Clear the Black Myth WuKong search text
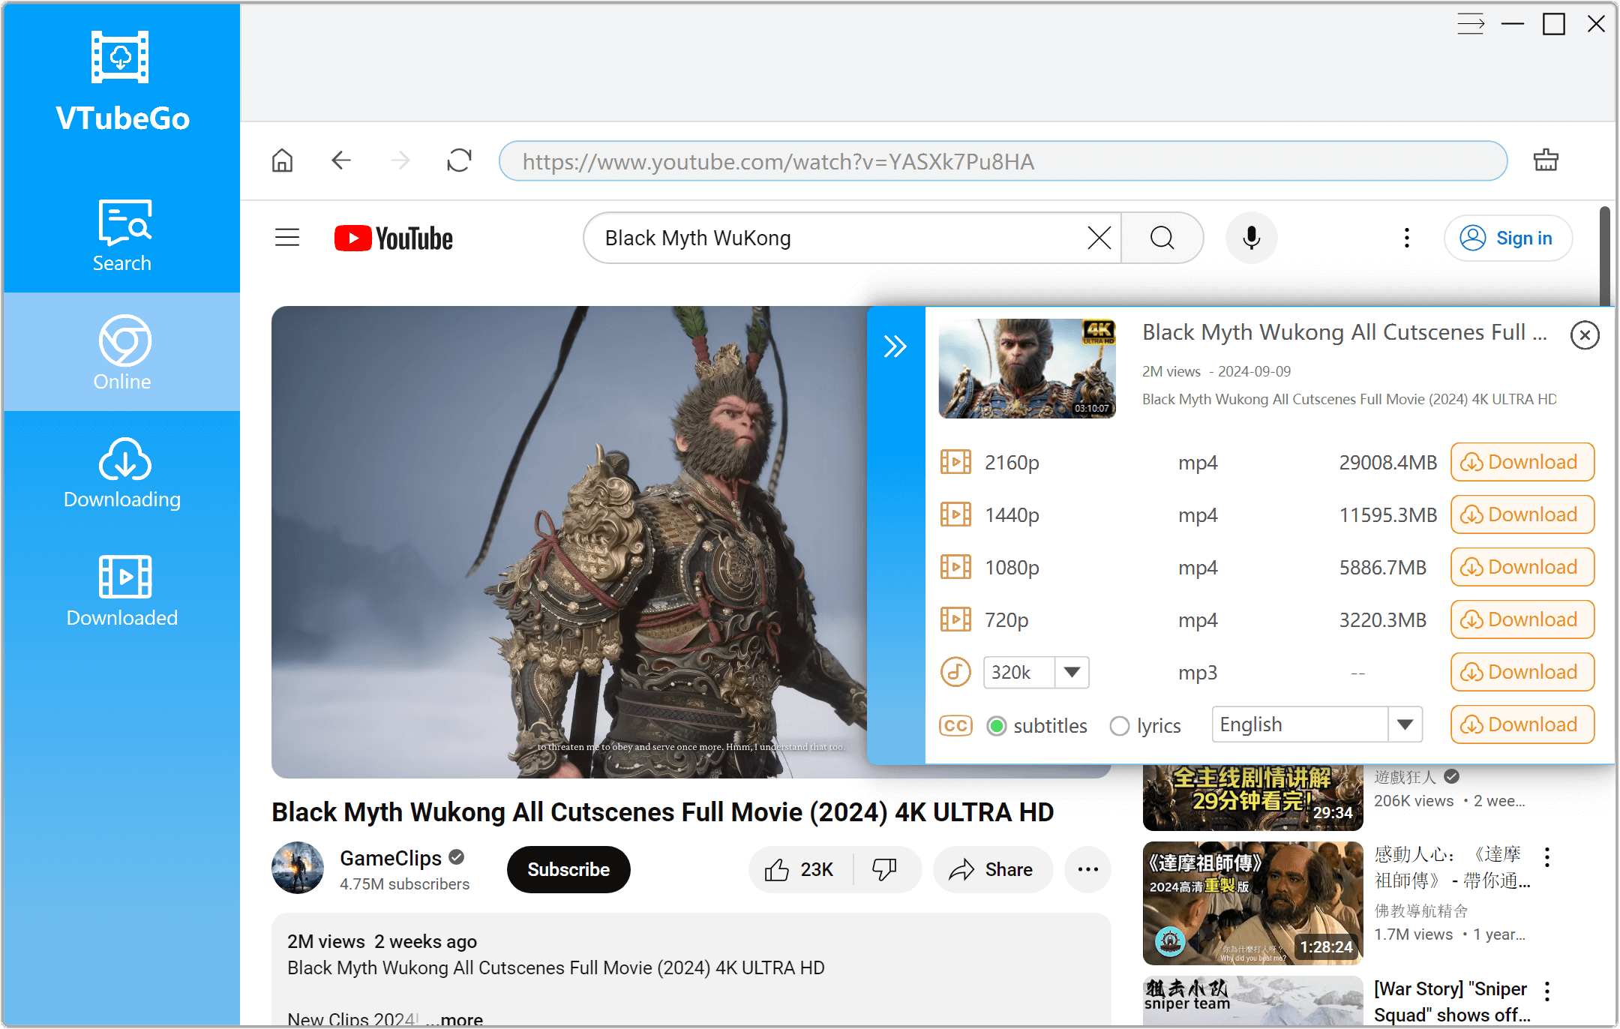The width and height of the screenshot is (1620, 1029). [1098, 238]
